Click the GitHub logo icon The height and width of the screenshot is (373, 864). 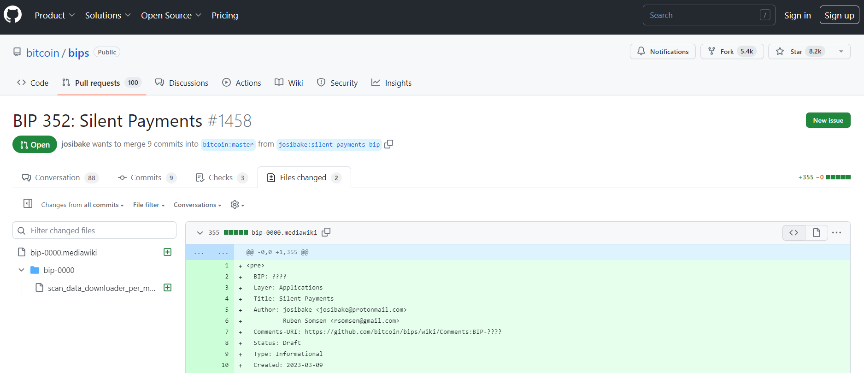click(13, 15)
